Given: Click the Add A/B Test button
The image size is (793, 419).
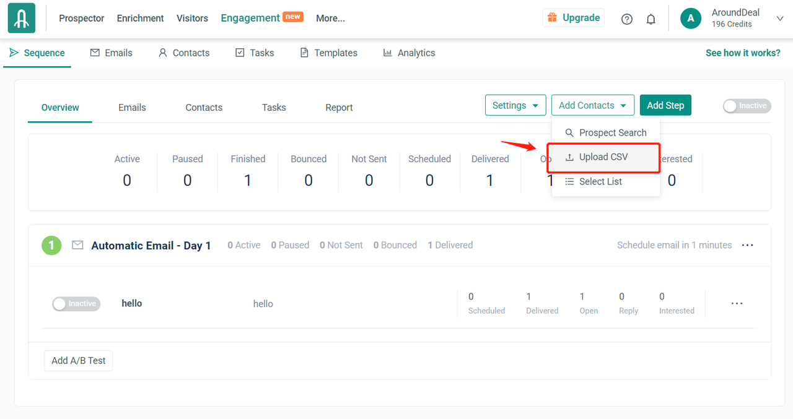Looking at the screenshot, I should [x=79, y=361].
